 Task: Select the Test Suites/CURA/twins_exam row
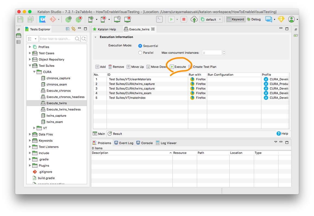tap(191, 93)
